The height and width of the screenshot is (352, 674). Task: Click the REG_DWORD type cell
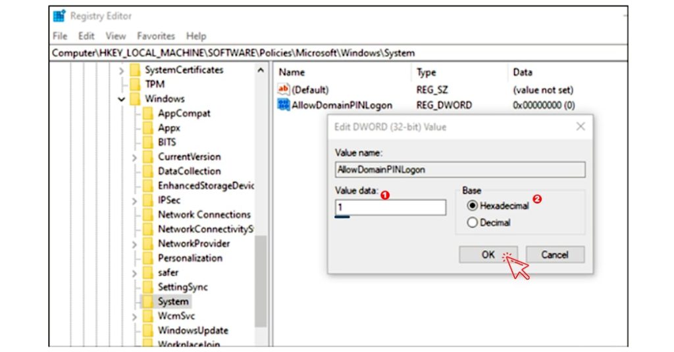(x=444, y=105)
